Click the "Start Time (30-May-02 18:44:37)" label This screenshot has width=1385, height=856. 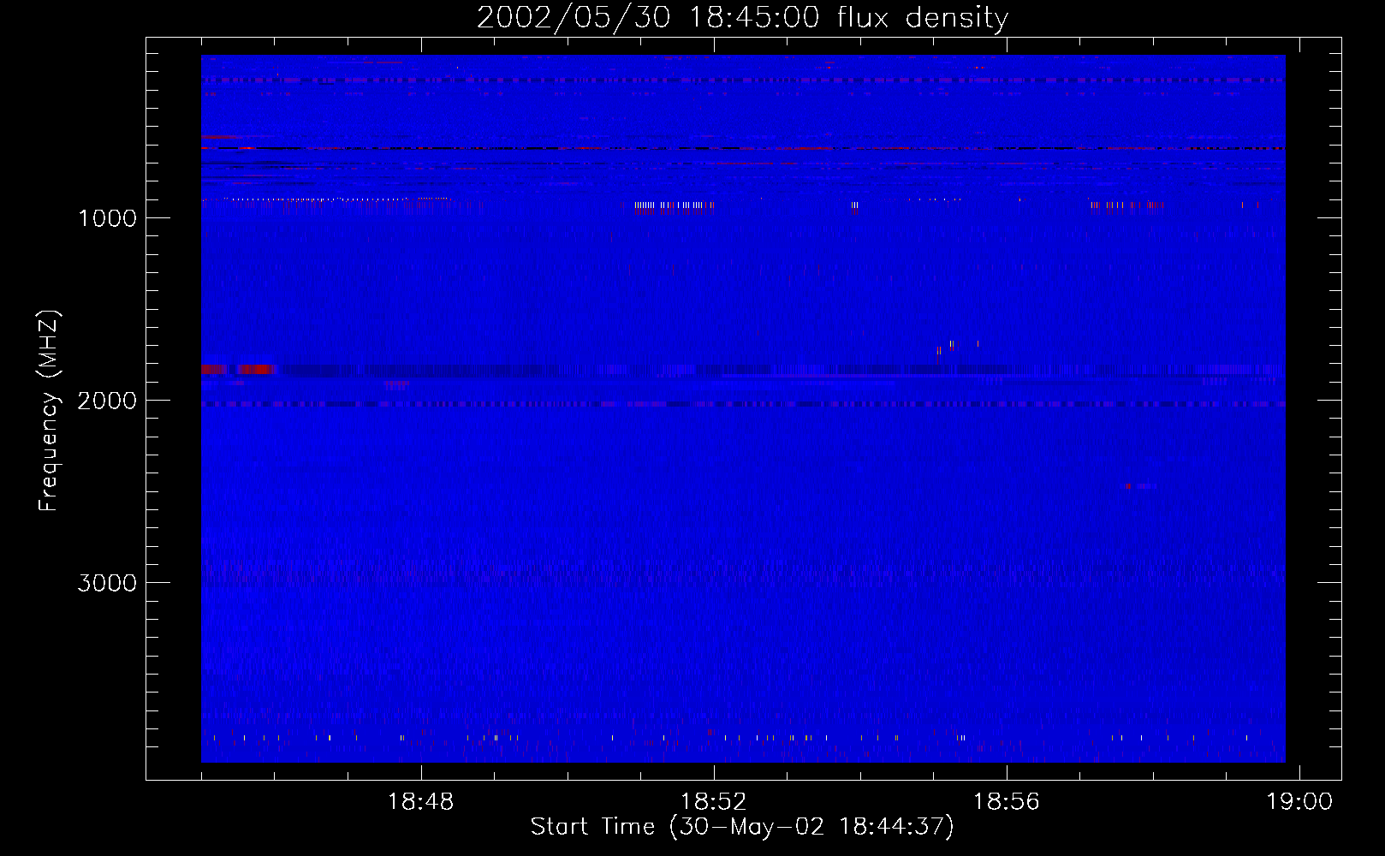(x=742, y=826)
